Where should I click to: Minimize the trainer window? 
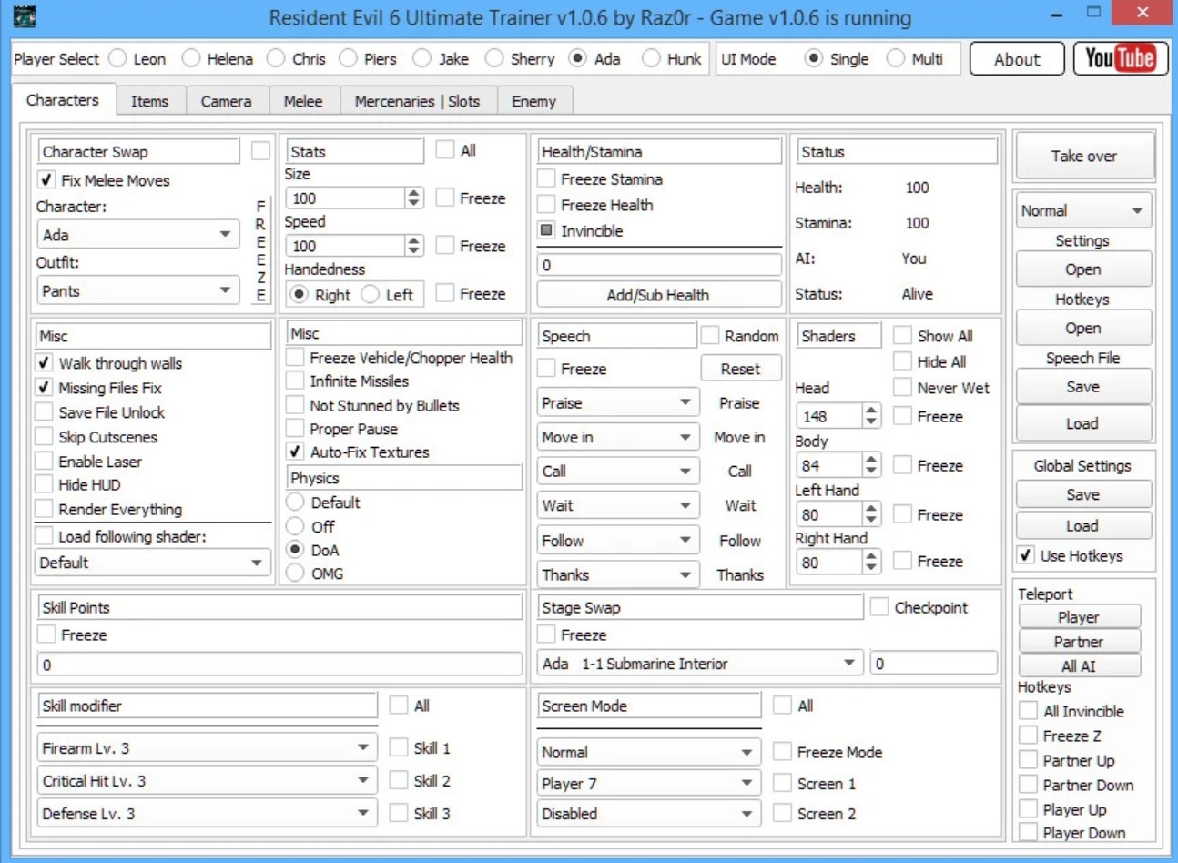click(1057, 14)
